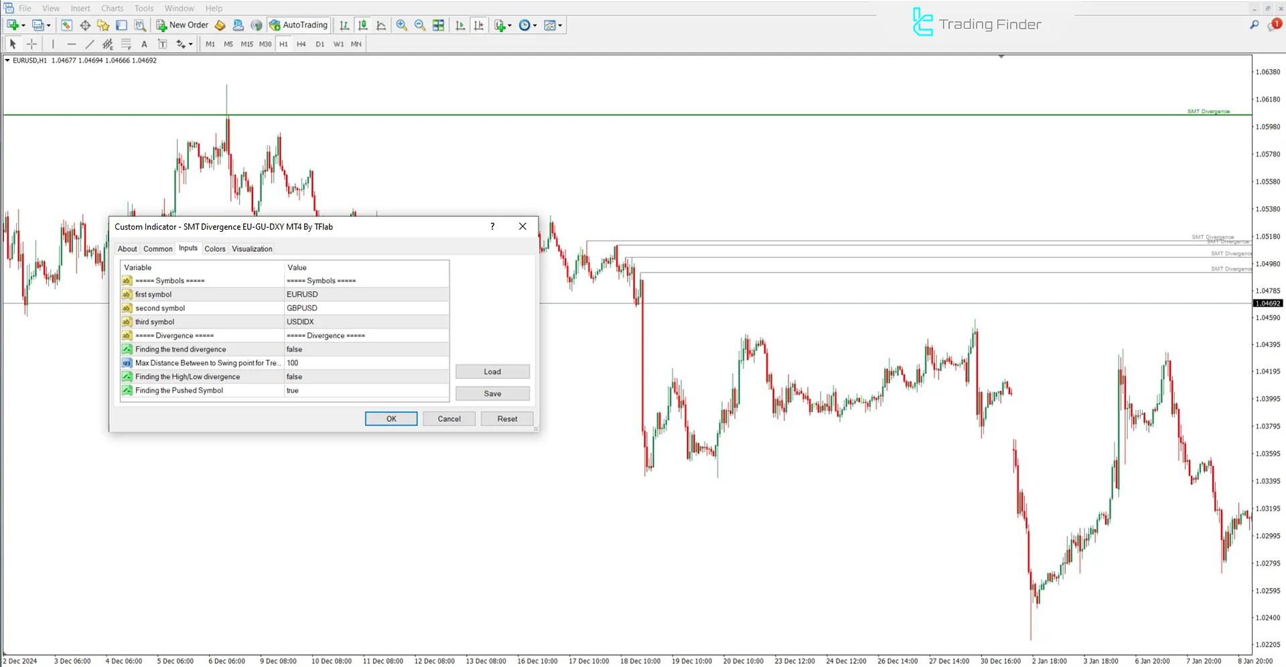Open the profiles icon
Viewport: 1286px width, 667px height.
38,25
